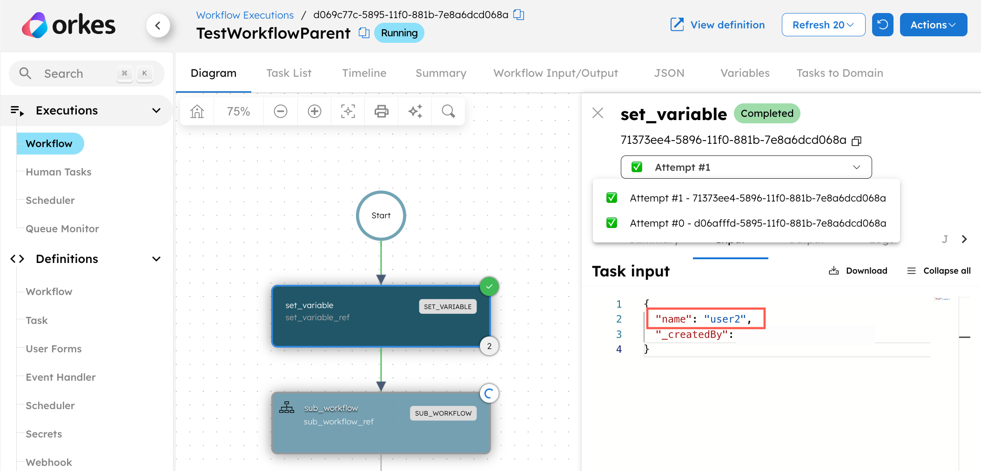Switch to the Diagram tab

214,73
